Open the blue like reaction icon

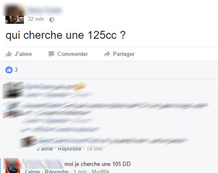[9, 70]
